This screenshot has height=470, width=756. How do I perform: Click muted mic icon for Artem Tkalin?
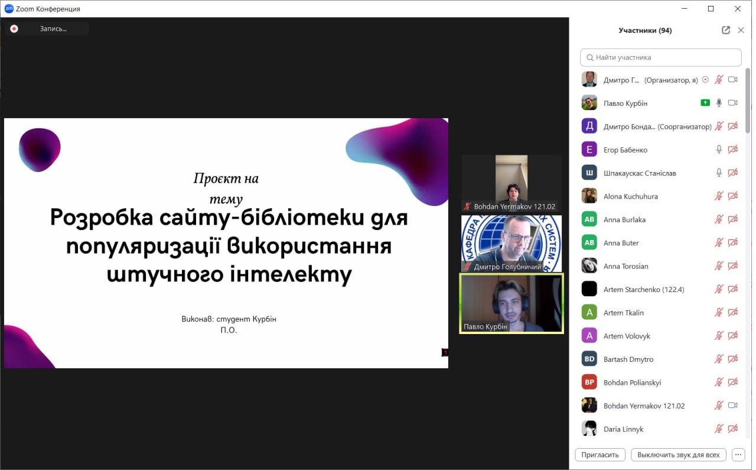tap(719, 313)
